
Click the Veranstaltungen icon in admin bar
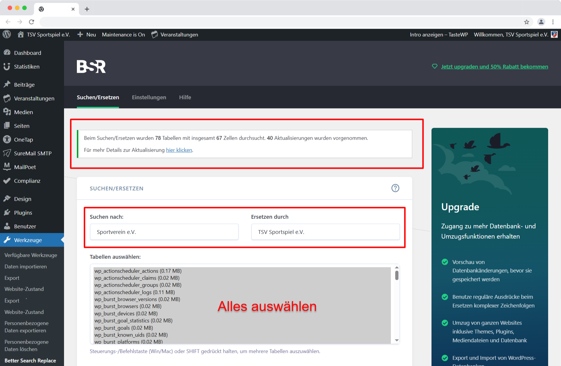tap(154, 34)
